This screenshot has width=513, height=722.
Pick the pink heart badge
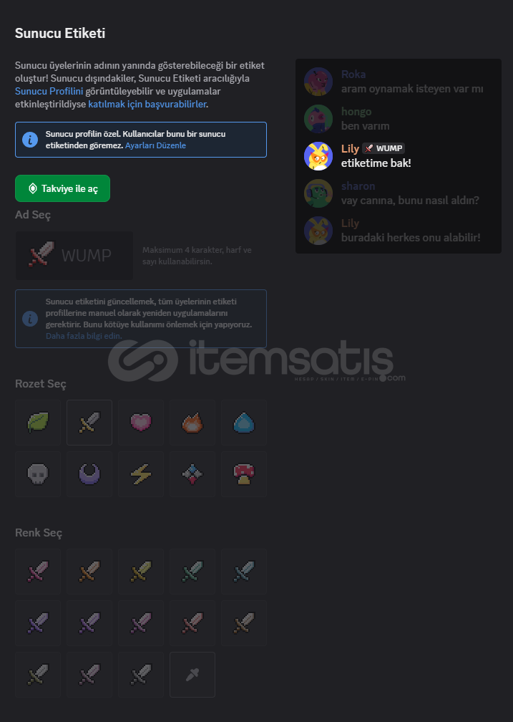[141, 423]
